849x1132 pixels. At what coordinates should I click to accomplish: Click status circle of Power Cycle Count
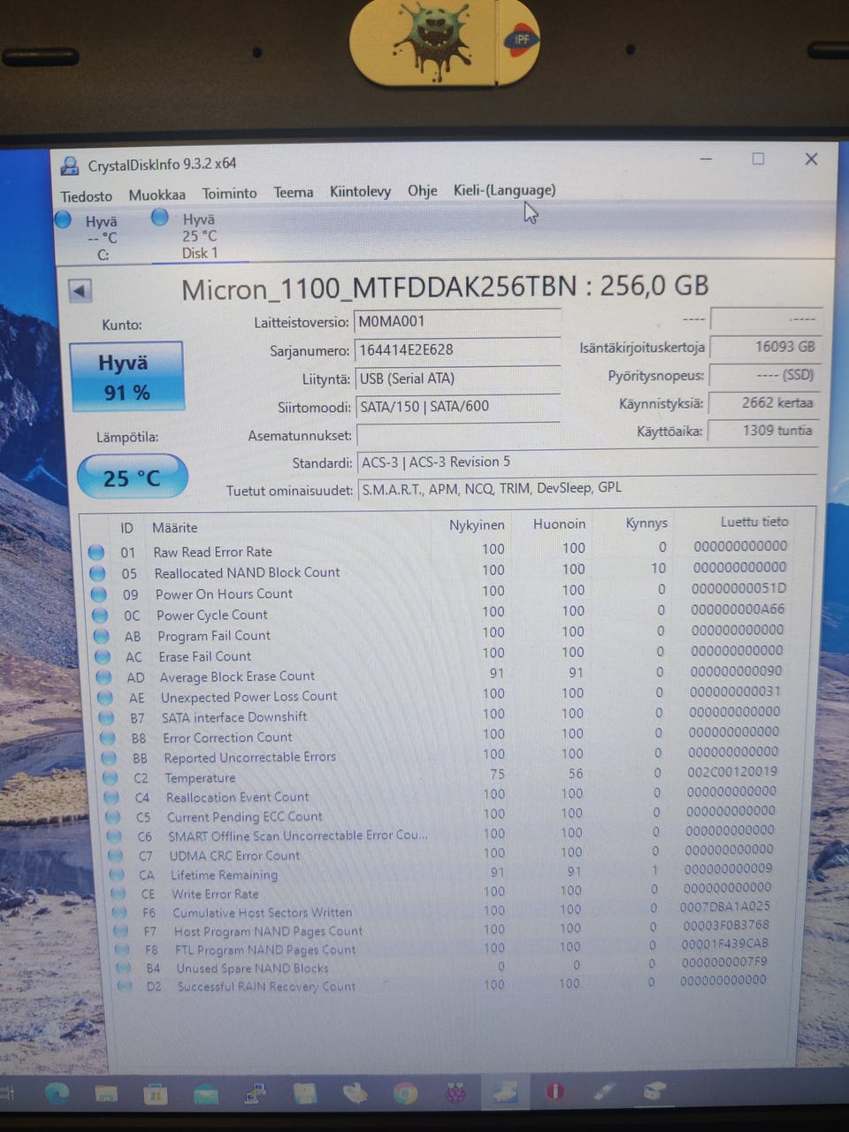coord(100,616)
